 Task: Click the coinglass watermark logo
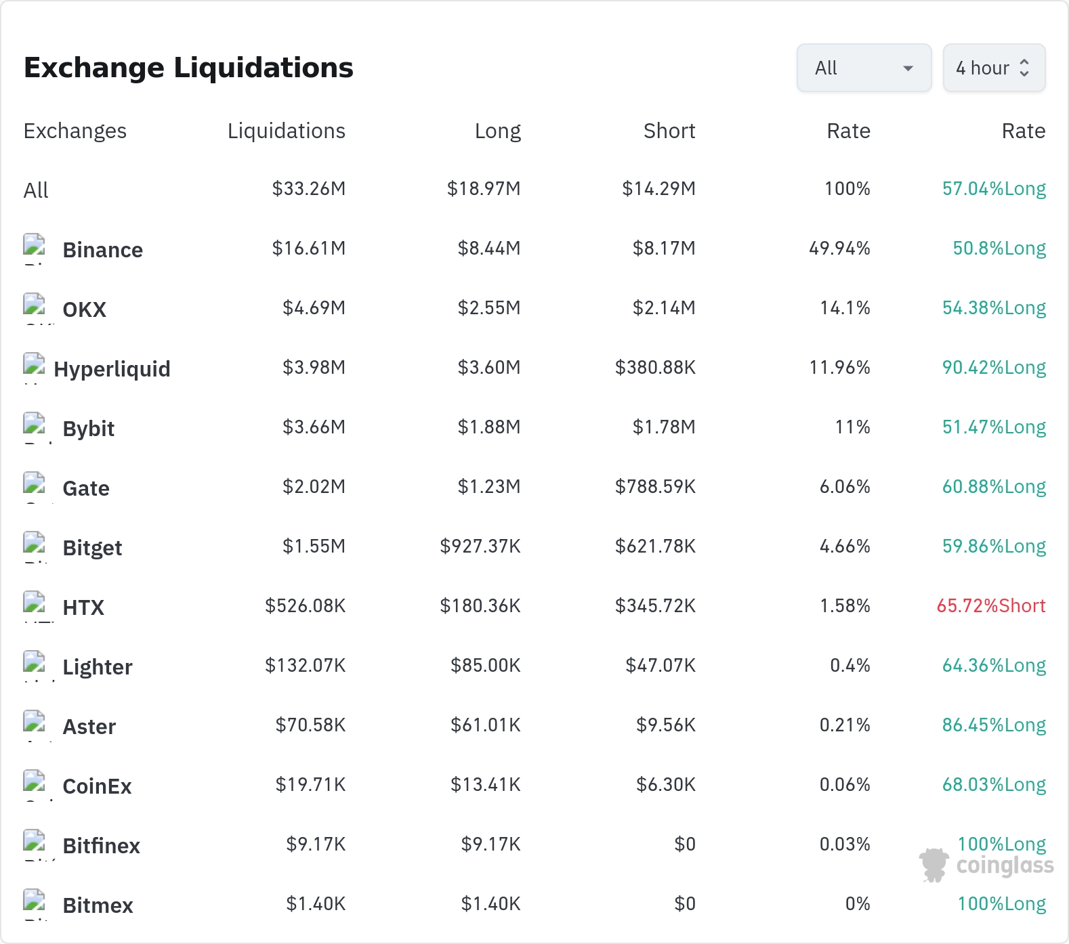click(986, 865)
